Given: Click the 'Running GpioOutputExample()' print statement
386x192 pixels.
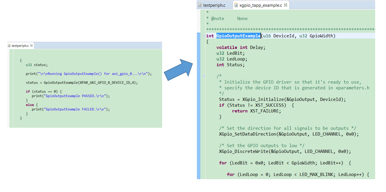Looking at the screenshot, I should (89, 74).
